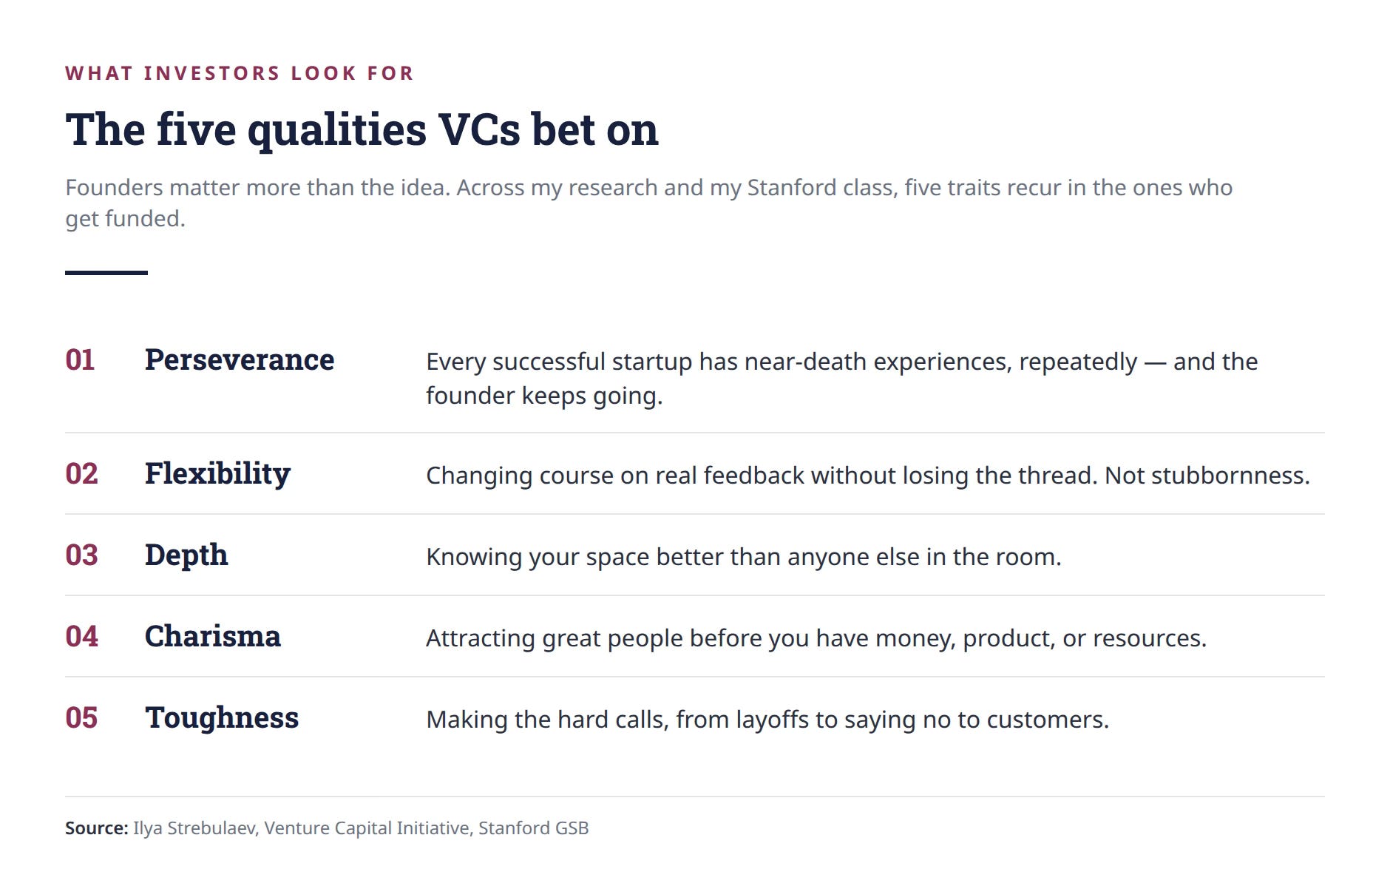The height and width of the screenshot is (886, 1390).
Task: Click the 'Attracting great people' description
Action: pos(816,638)
